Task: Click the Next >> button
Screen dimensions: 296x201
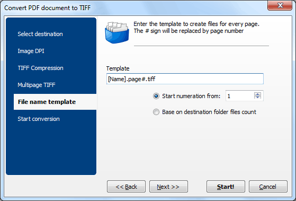Action: click(x=168, y=187)
